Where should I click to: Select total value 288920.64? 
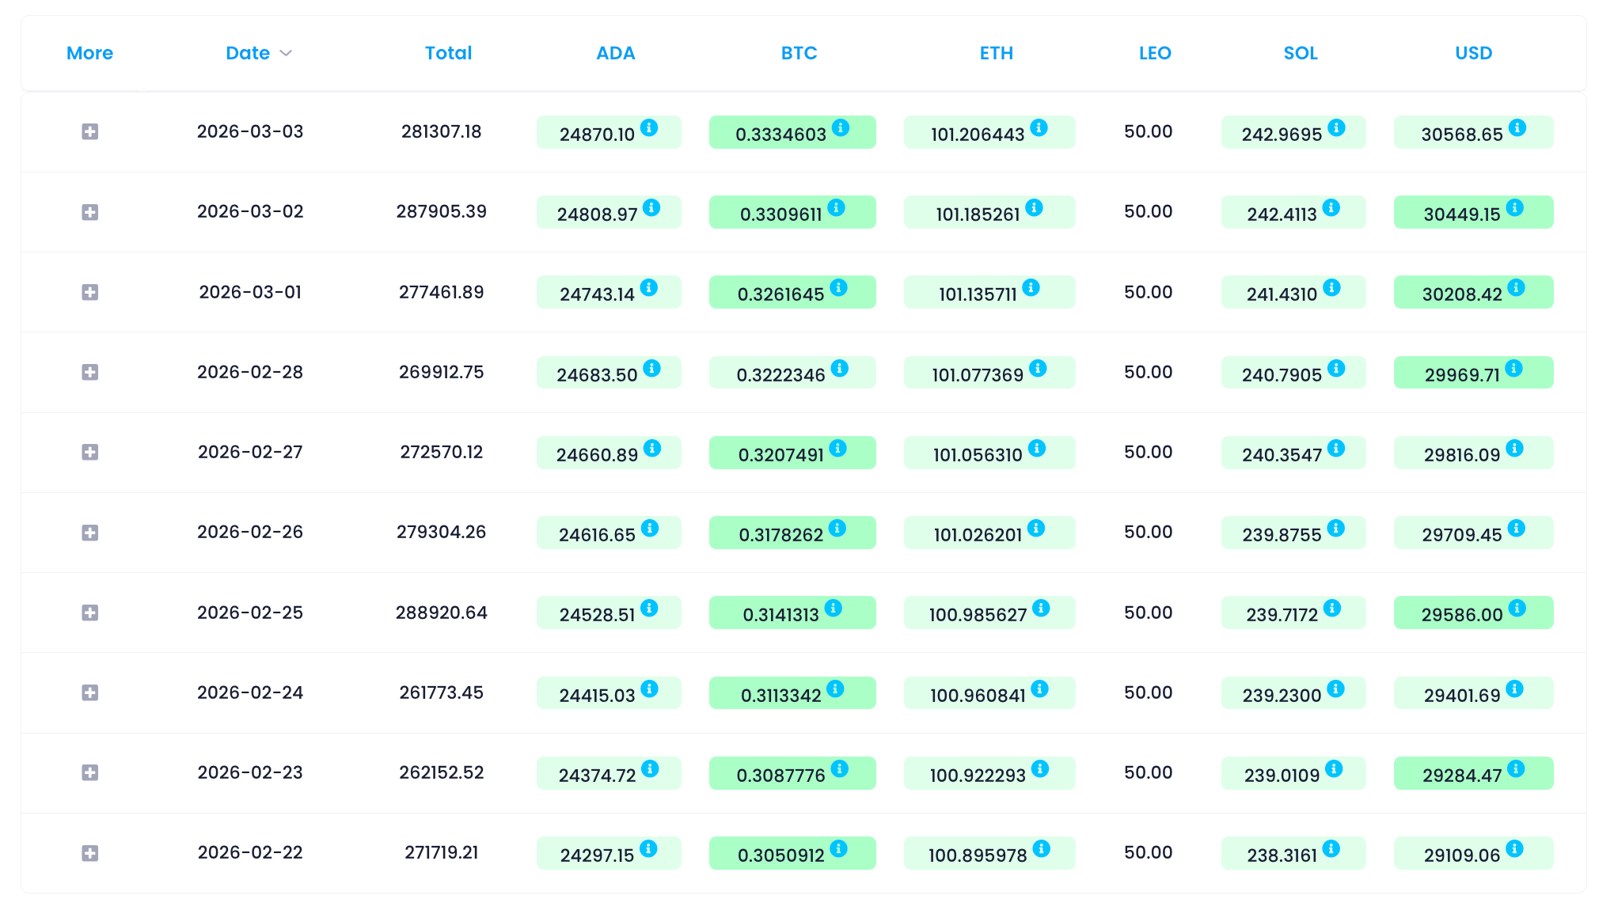(442, 613)
